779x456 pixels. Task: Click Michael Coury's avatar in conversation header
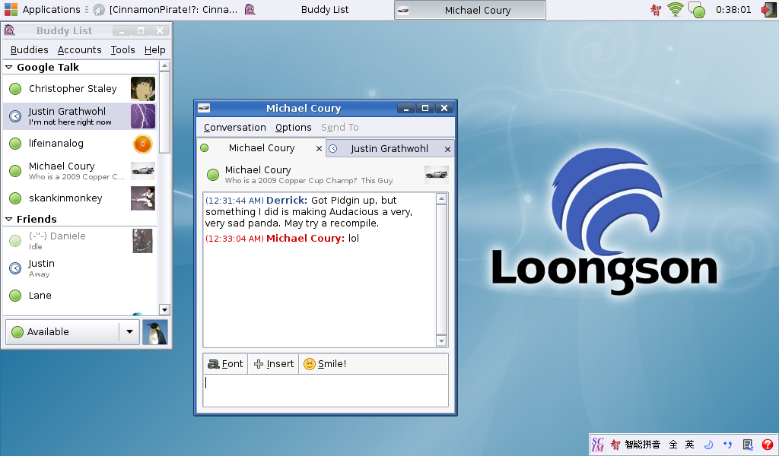point(437,175)
